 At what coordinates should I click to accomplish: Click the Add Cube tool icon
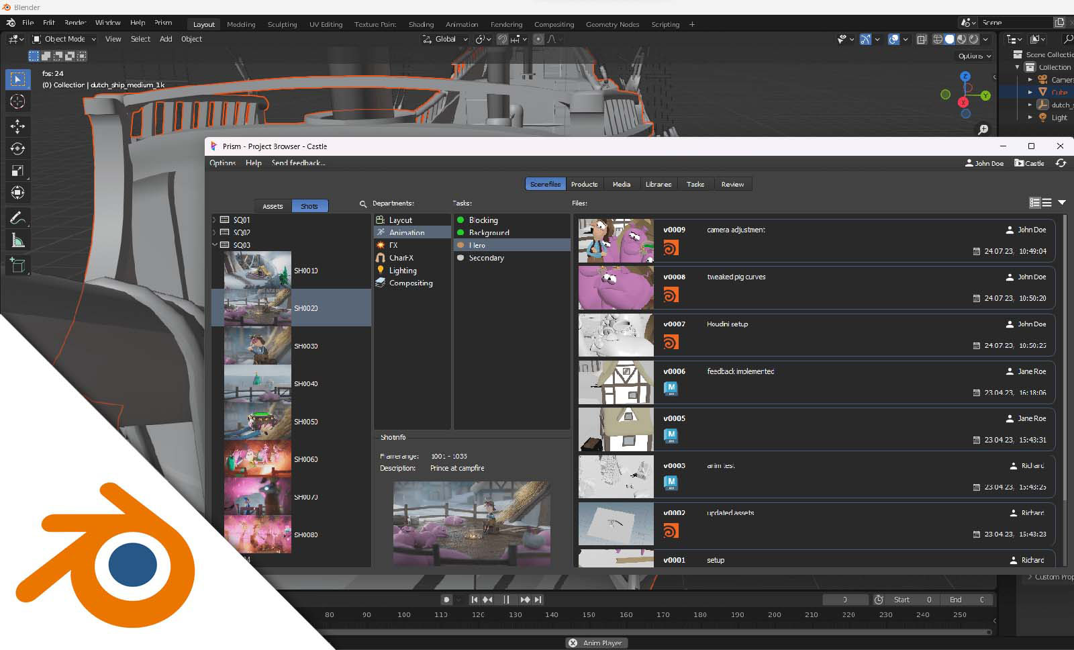click(x=17, y=265)
